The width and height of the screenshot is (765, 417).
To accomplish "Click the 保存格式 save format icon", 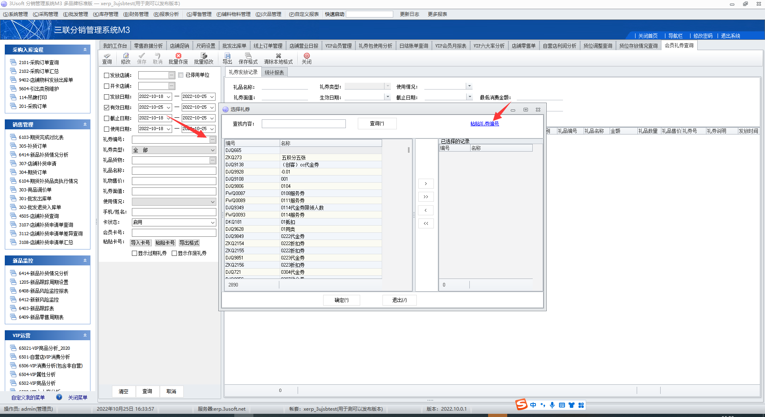I will (x=248, y=58).
